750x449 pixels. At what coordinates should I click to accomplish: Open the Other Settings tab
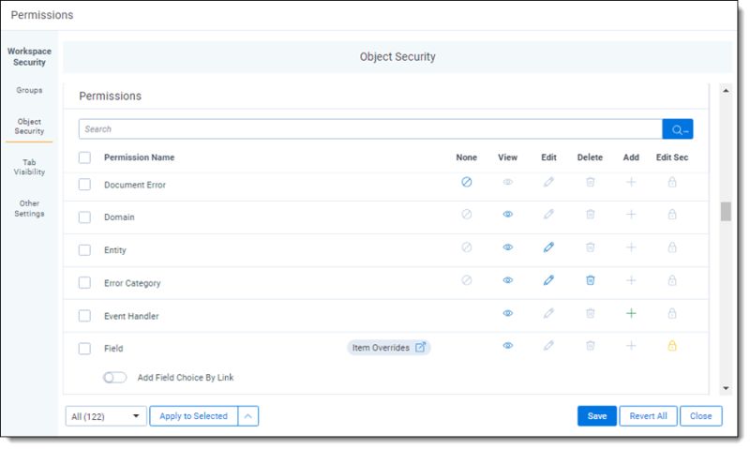pyautogui.click(x=29, y=208)
